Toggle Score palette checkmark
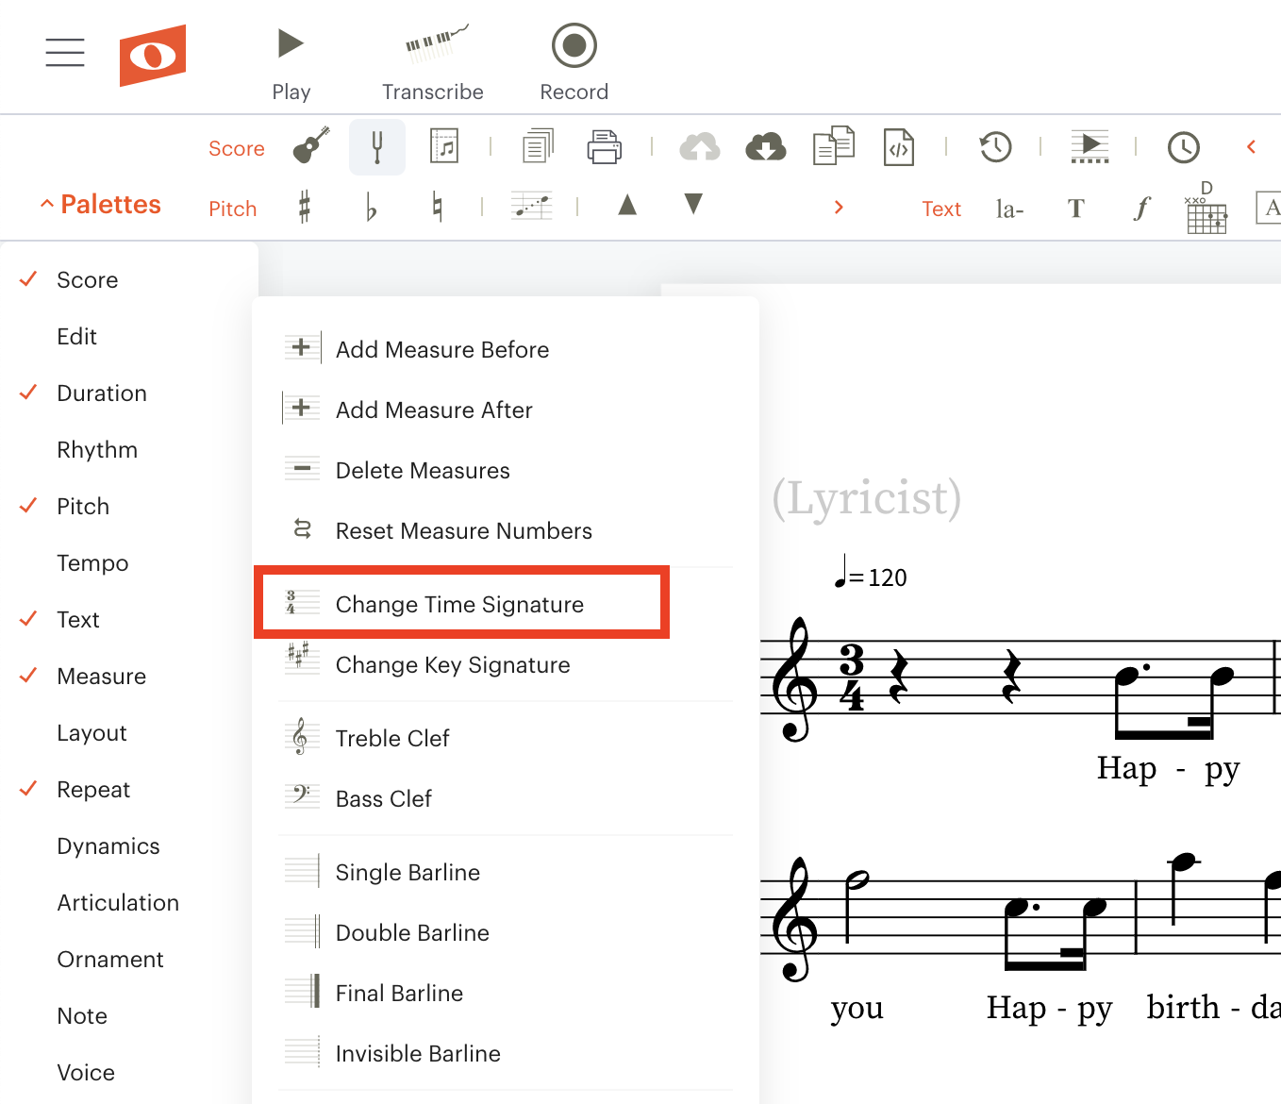Viewport: 1281px width, 1104px height. coord(28,279)
